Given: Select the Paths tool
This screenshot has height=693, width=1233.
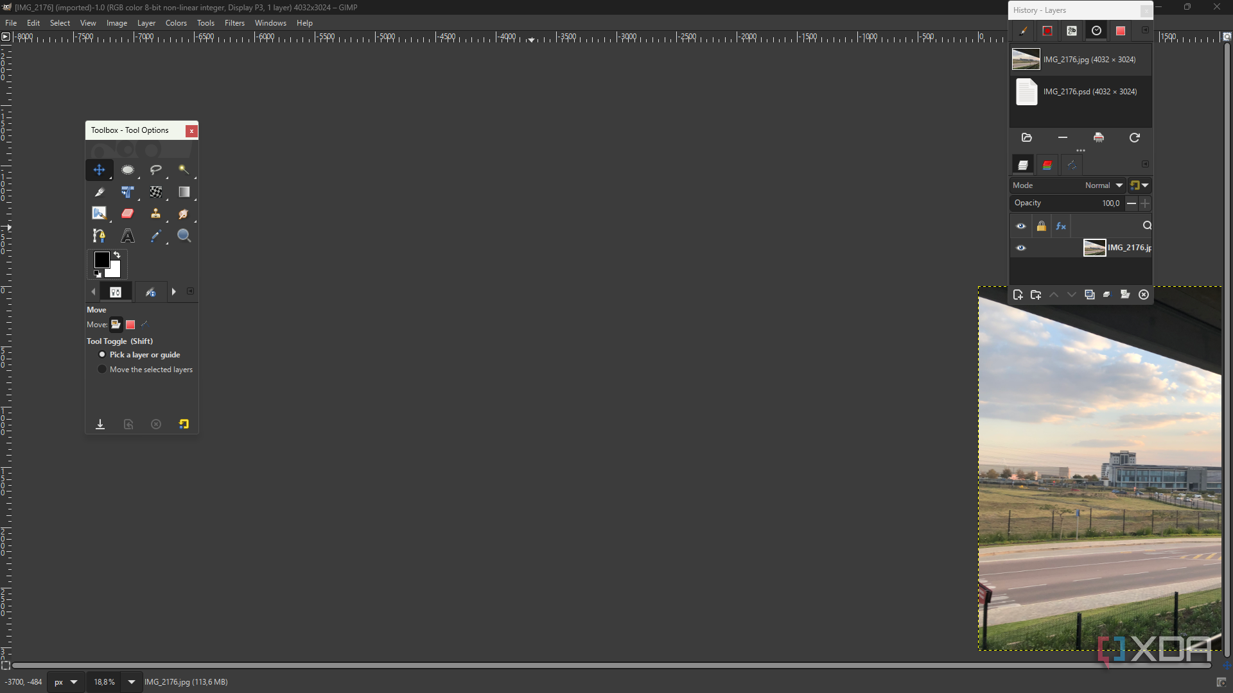Looking at the screenshot, I should [x=99, y=235].
